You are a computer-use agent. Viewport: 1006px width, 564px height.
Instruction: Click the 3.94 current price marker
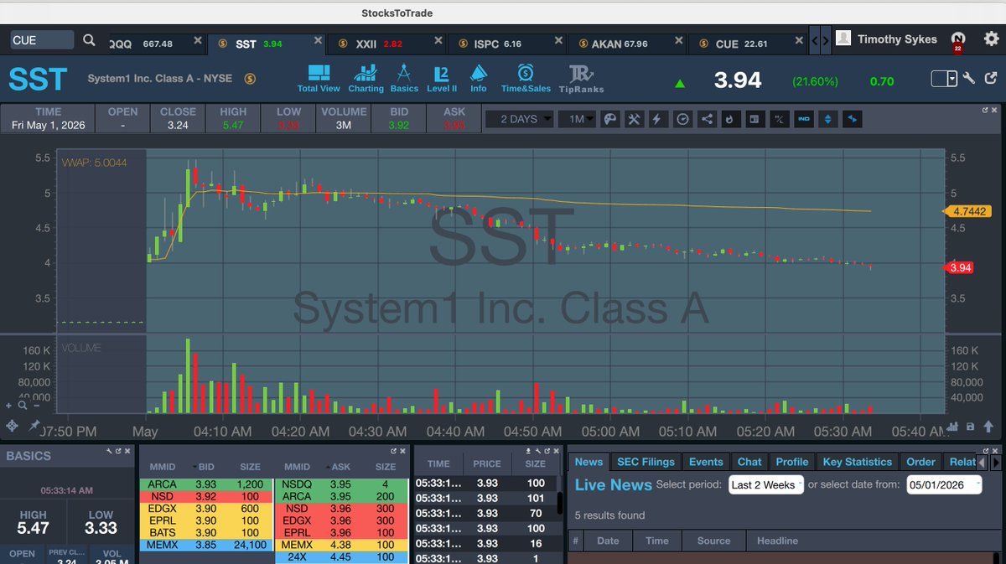click(960, 268)
